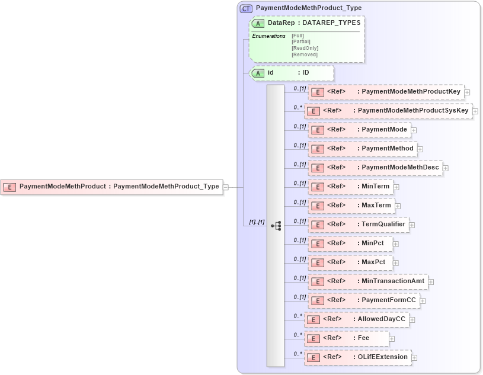Click the E icon on OLifEExtension
This screenshot has height=375, width=483.
314,357
